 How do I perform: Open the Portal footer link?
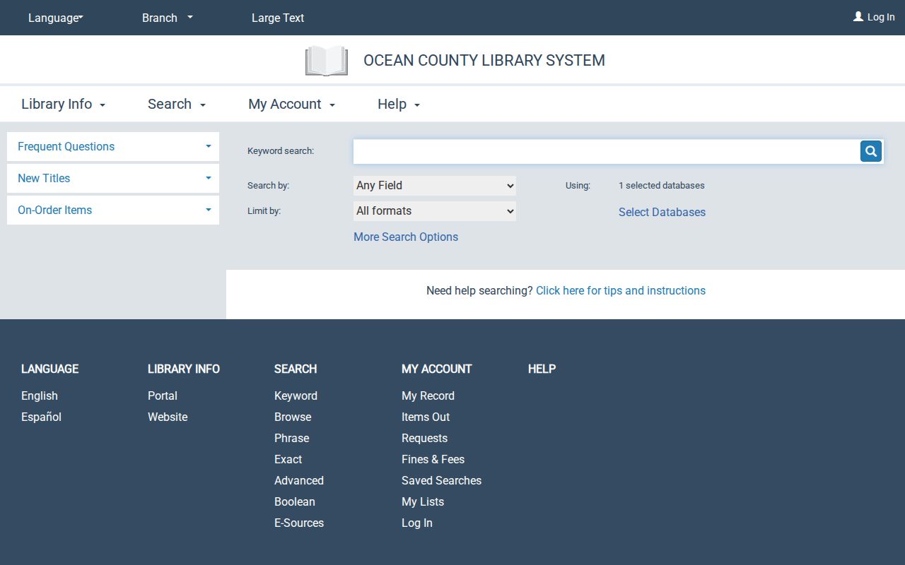[x=163, y=395]
